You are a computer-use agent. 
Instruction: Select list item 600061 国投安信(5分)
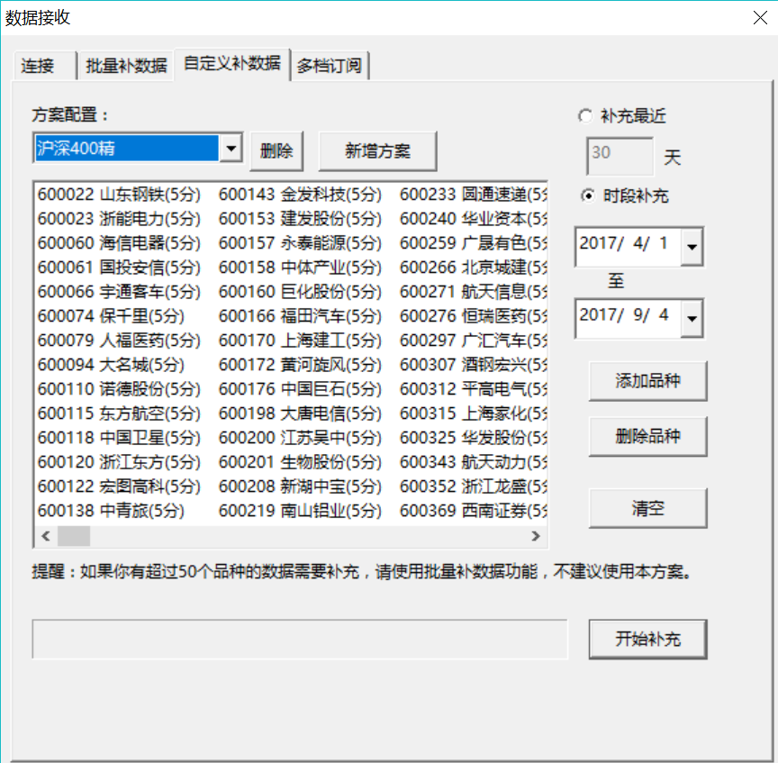[119, 267]
